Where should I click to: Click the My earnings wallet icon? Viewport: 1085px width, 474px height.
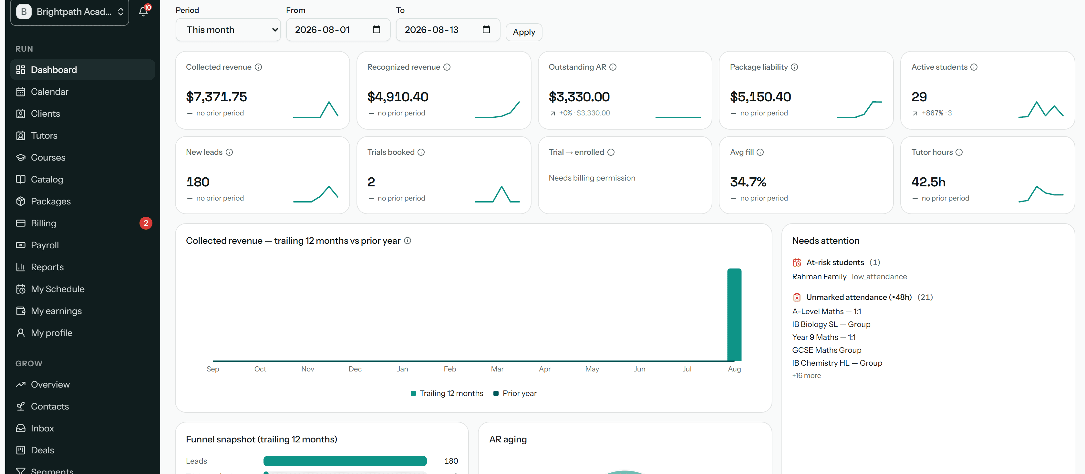pos(21,311)
